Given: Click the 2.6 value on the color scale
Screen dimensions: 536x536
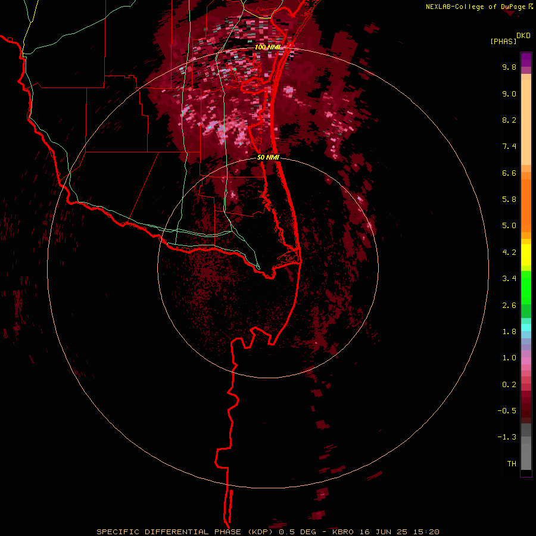Looking at the screenshot, I should 509,306.
